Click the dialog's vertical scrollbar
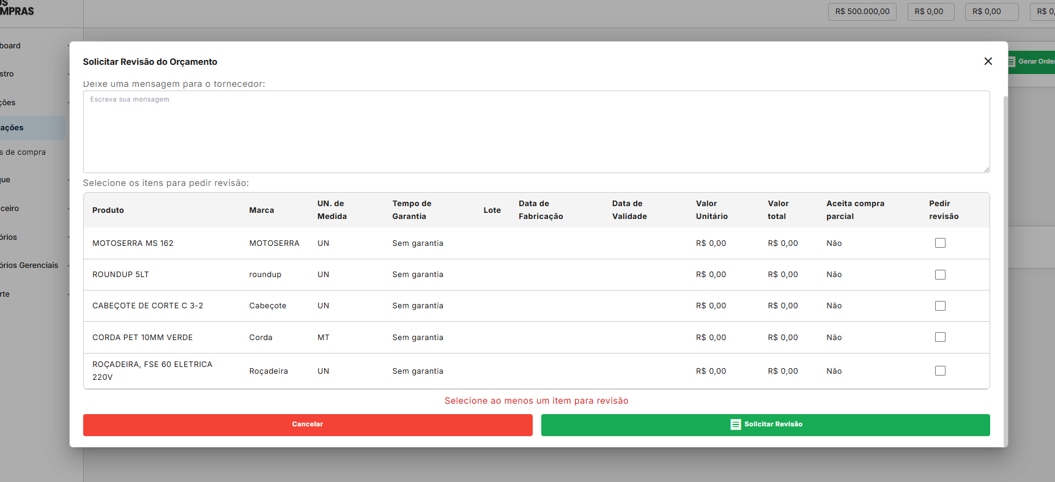This screenshot has width=1055, height=482. pyautogui.click(x=1005, y=245)
